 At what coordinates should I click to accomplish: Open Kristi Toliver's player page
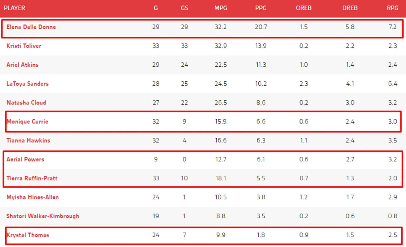point(24,46)
